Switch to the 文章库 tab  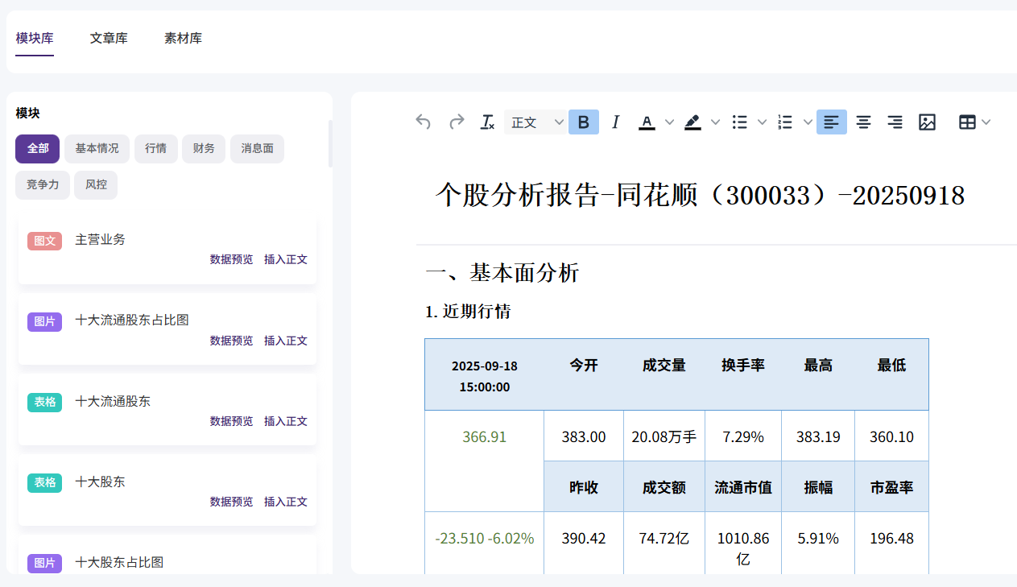pyautogui.click(x=109, y=38)
